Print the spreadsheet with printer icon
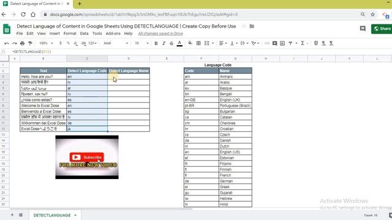 22,43
